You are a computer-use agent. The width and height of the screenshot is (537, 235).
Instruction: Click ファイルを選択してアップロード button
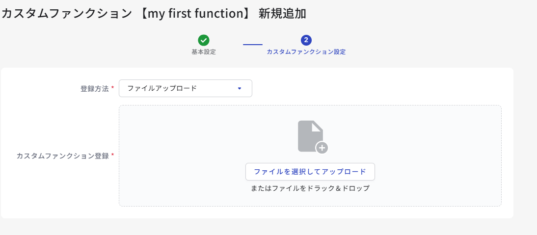click(x=310, y=172)
